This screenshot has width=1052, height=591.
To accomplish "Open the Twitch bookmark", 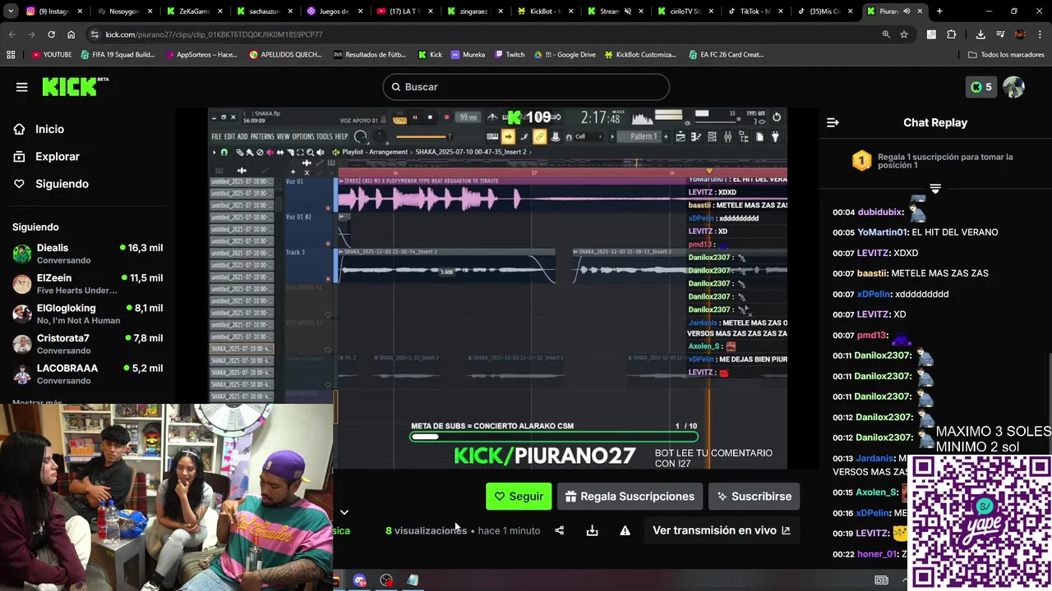I will (510, 55).
